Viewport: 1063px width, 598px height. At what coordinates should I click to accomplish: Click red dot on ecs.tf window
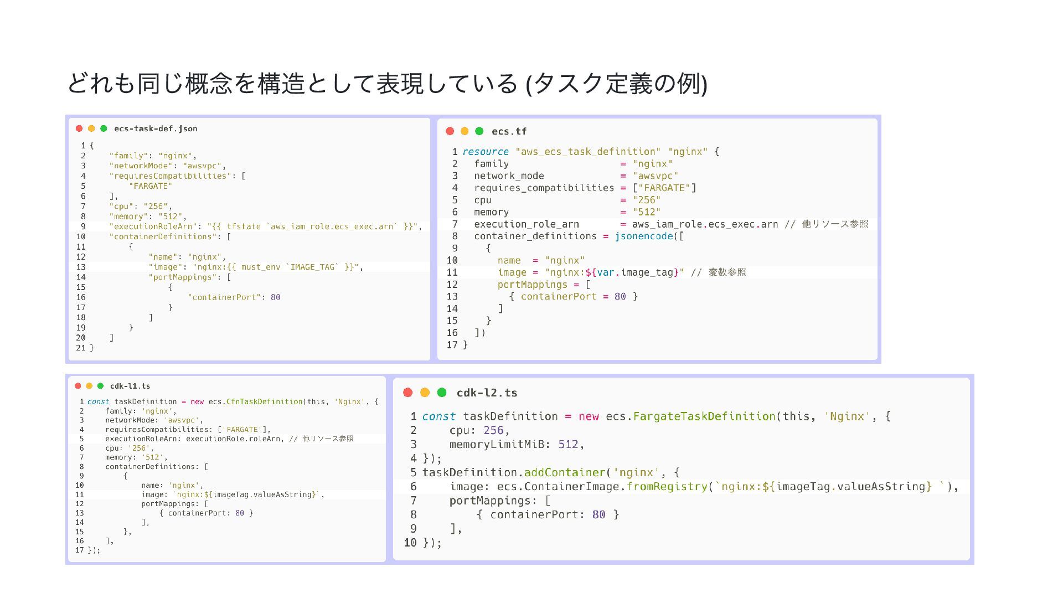450,131
